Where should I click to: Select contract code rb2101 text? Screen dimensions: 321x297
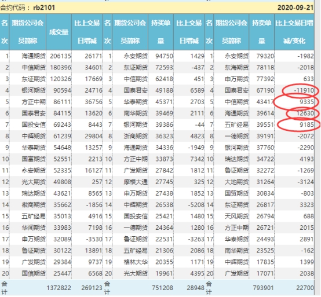[44, 8]
